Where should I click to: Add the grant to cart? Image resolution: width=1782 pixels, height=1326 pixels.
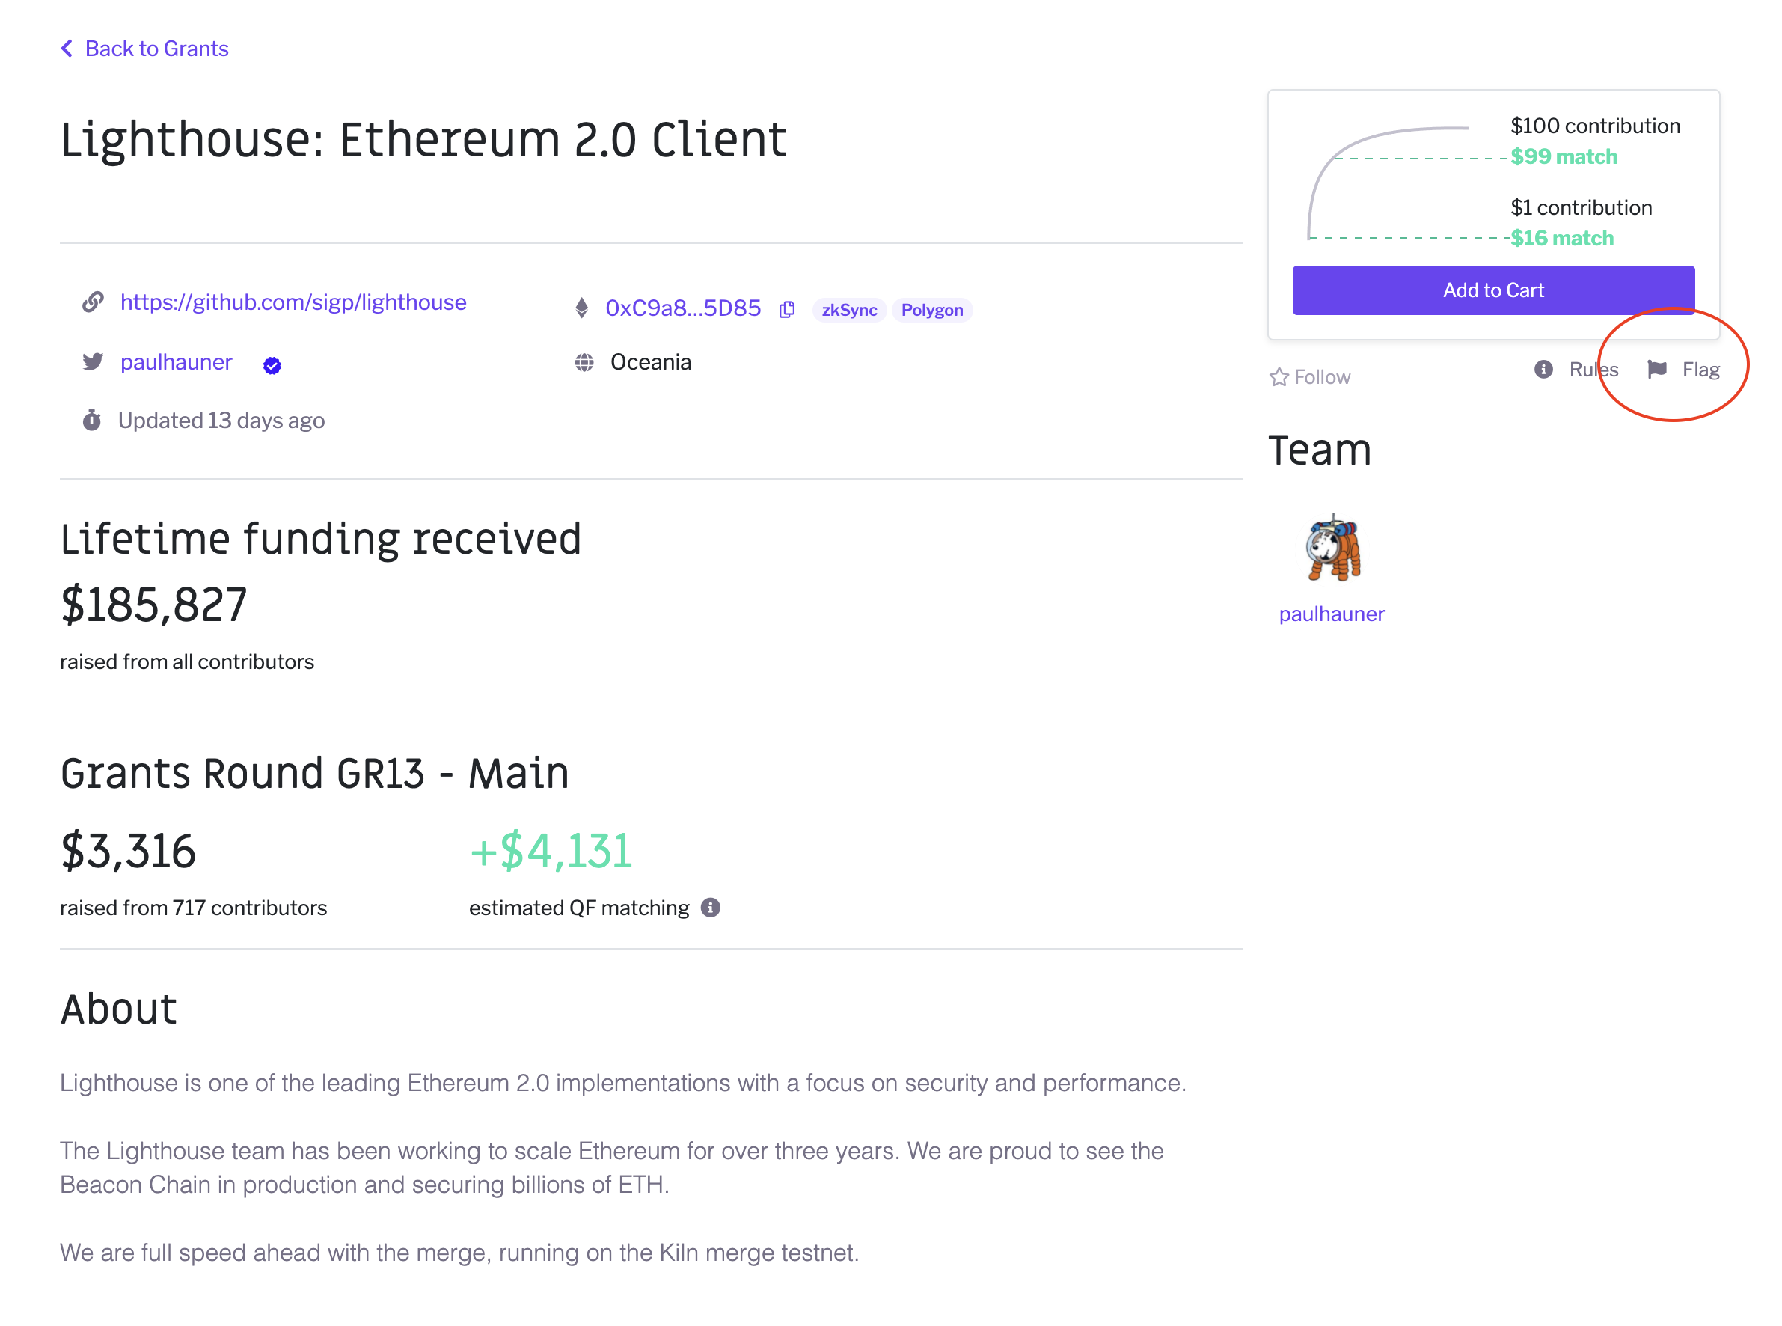pos(1493,290)
